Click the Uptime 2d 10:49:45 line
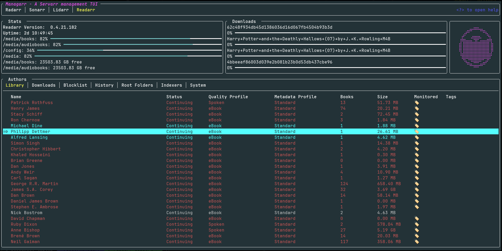 [28, 33]
